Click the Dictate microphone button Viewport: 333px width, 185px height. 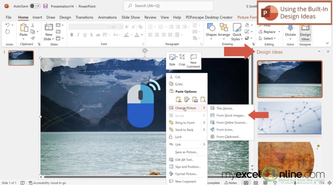pyautogui.click(x=290, y=32)
